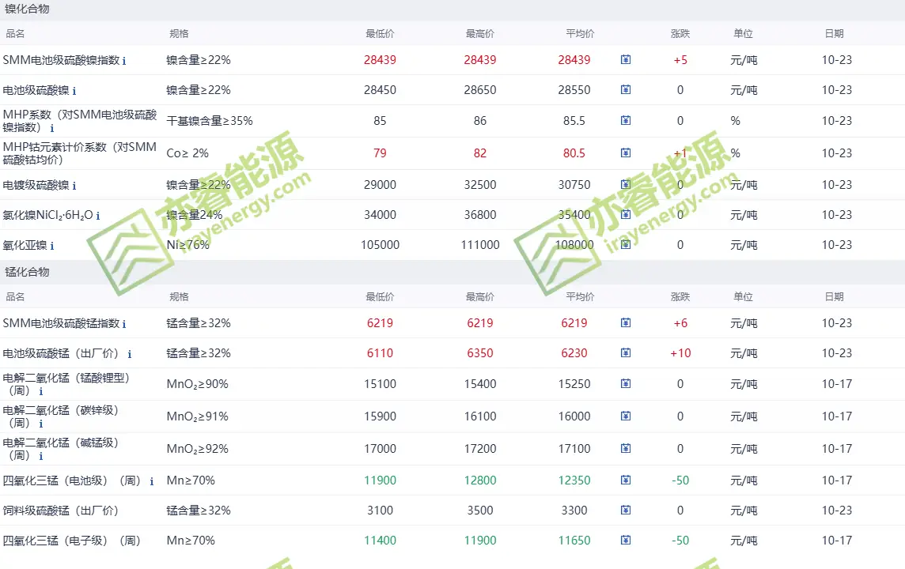Select the 四氧化三锰（电子级）（周） product name
Screen dimensions: 905x569
pyautogui.click(x=71, y=541)
